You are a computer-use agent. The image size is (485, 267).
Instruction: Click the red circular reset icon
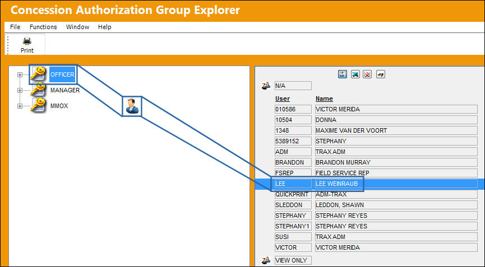367,74
